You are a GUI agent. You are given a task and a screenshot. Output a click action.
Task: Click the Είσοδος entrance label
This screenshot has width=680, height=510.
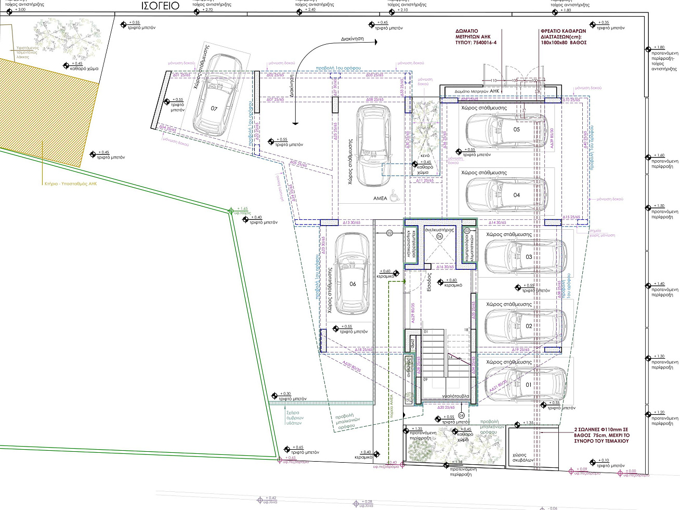[x=429, y=282]
